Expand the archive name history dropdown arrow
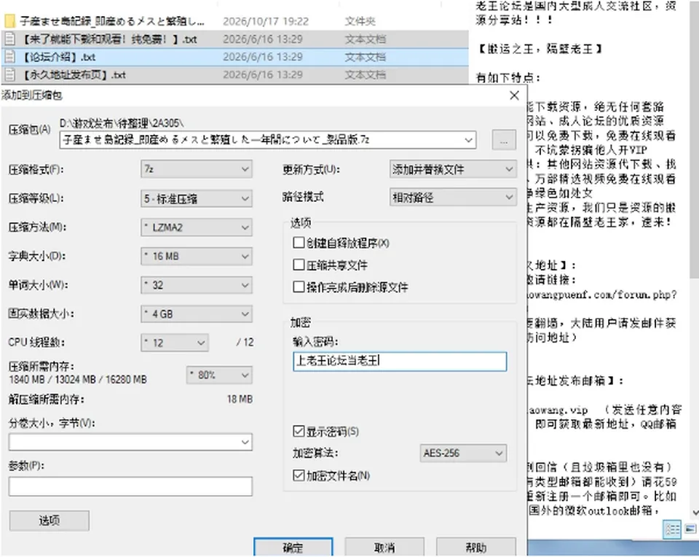The height and width of the screenshot is (557, 699). [468, 140]
